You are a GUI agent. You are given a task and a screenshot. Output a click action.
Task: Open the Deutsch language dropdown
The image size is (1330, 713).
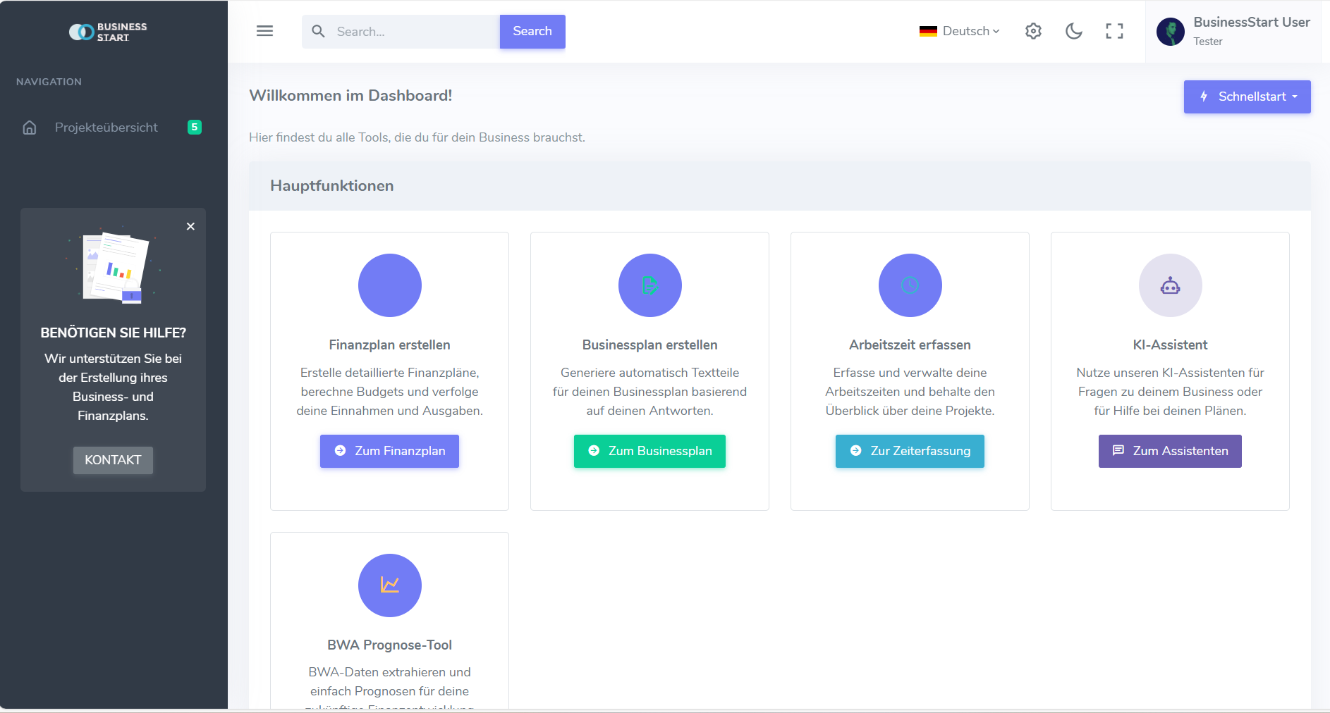pos(959,31)
